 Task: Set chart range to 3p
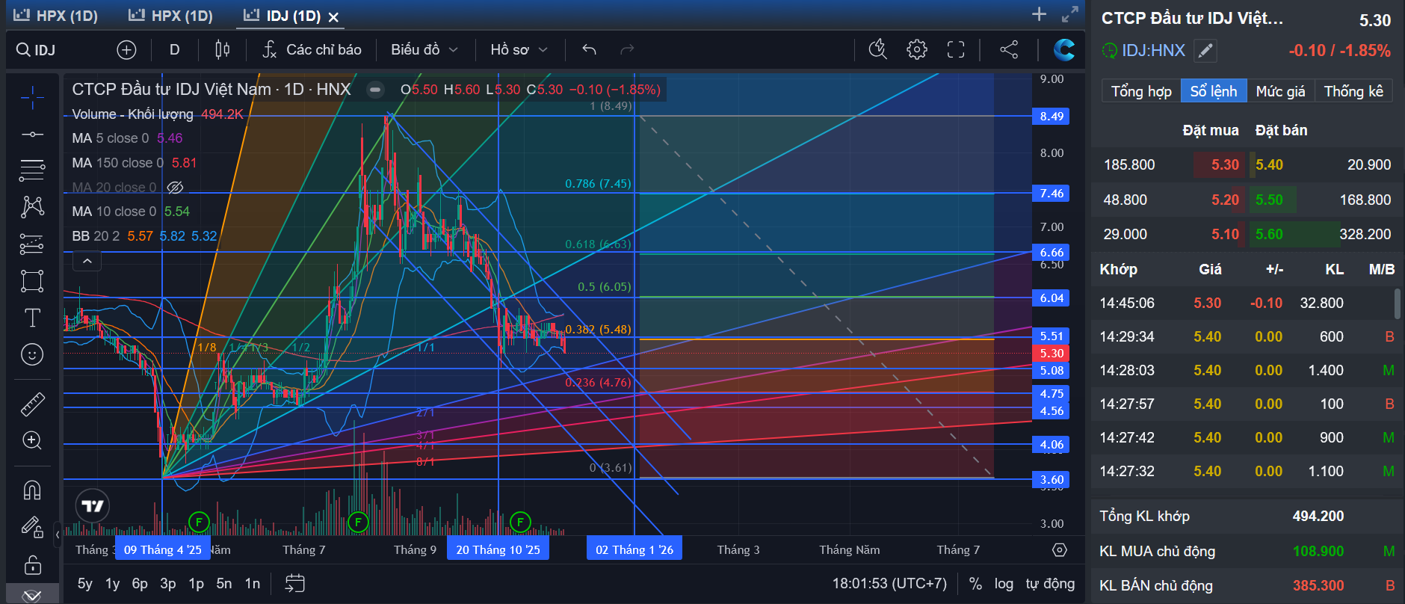(x=168, y=584)
